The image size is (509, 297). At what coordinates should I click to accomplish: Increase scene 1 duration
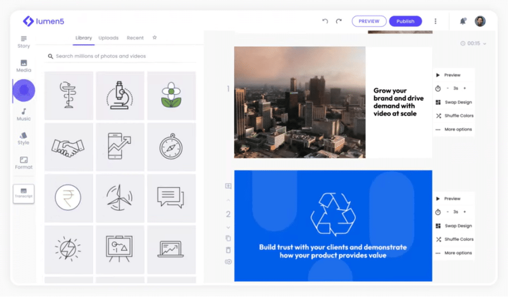[465, 88]
